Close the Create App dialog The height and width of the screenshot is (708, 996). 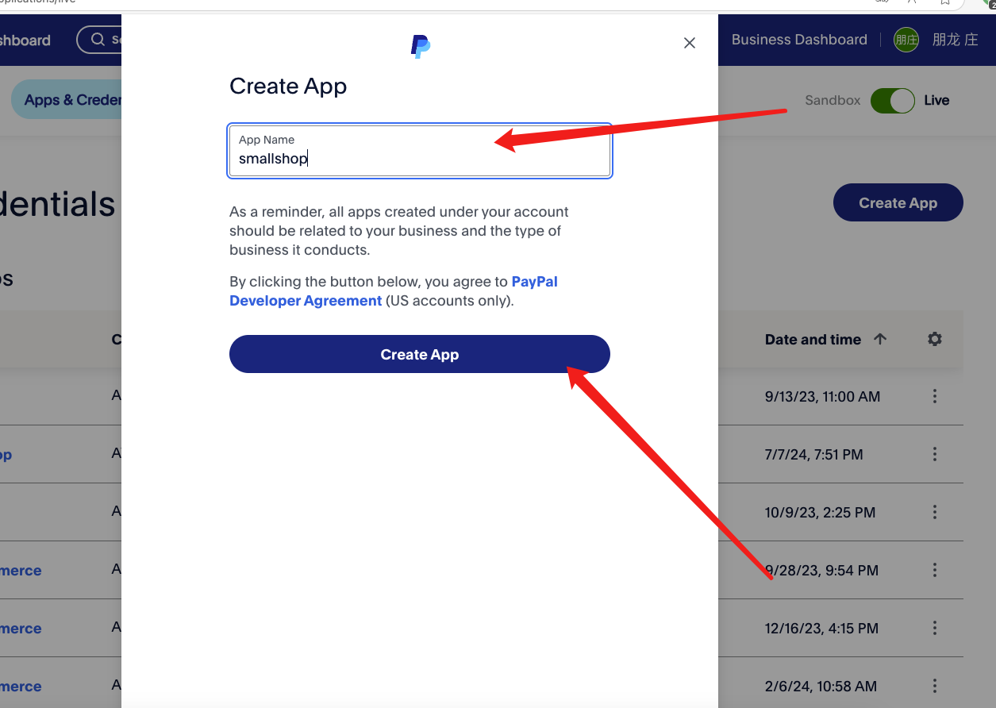click(x=690, y=43)
